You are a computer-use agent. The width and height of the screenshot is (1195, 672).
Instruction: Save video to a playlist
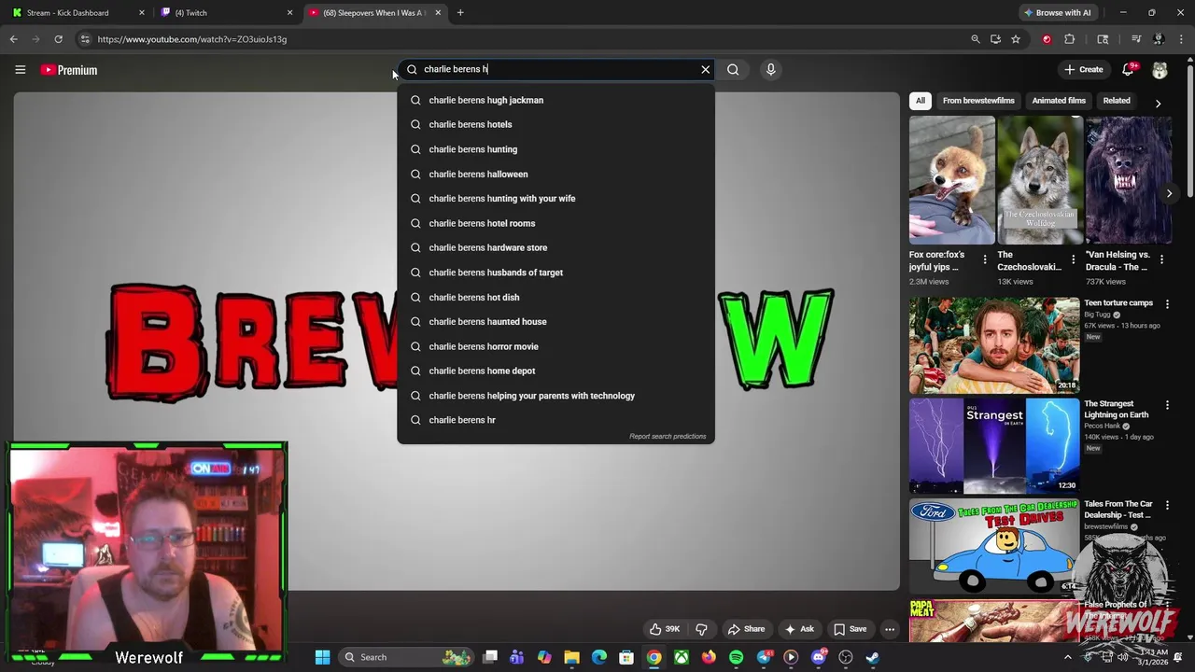tap(851, 629)
